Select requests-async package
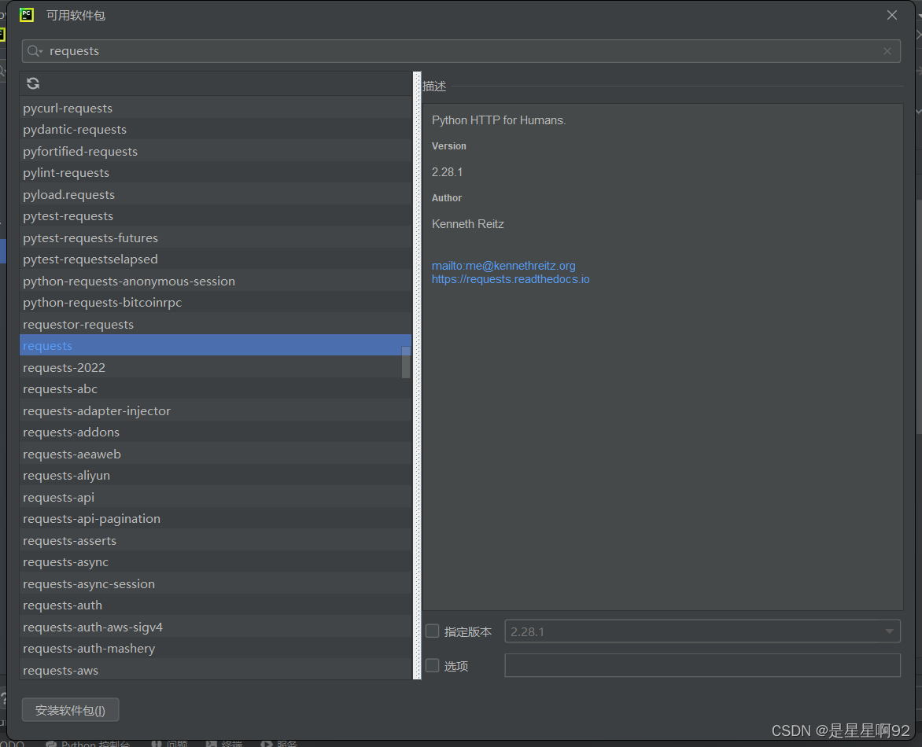This screenshot has height=747, width=922. [x=216, y=562]
